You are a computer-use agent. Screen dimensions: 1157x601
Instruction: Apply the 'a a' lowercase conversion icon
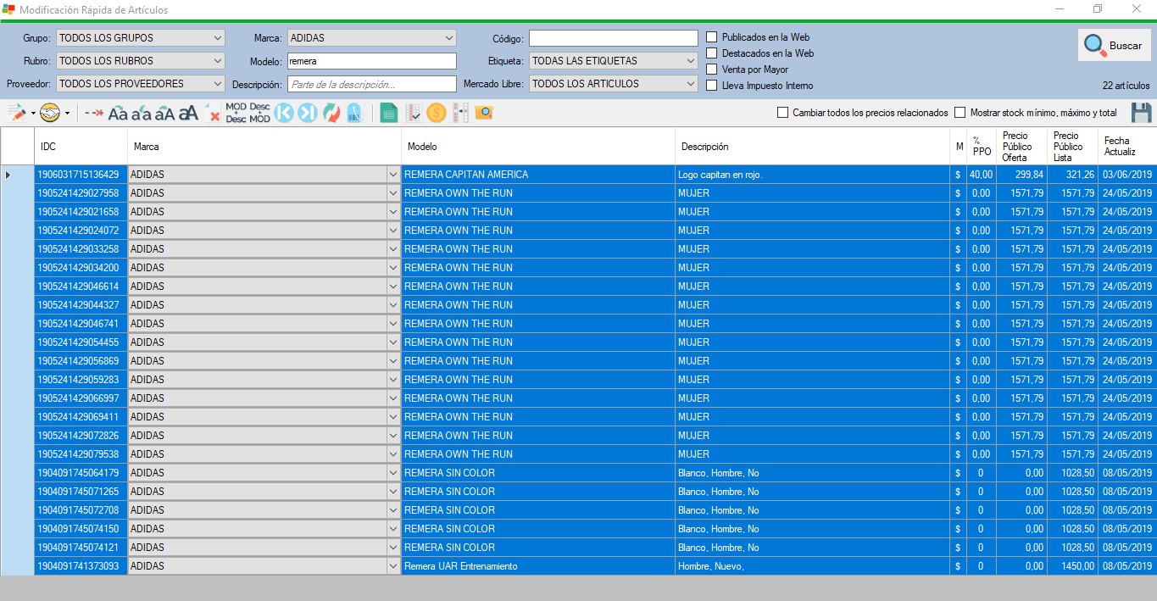coord(142,113)
